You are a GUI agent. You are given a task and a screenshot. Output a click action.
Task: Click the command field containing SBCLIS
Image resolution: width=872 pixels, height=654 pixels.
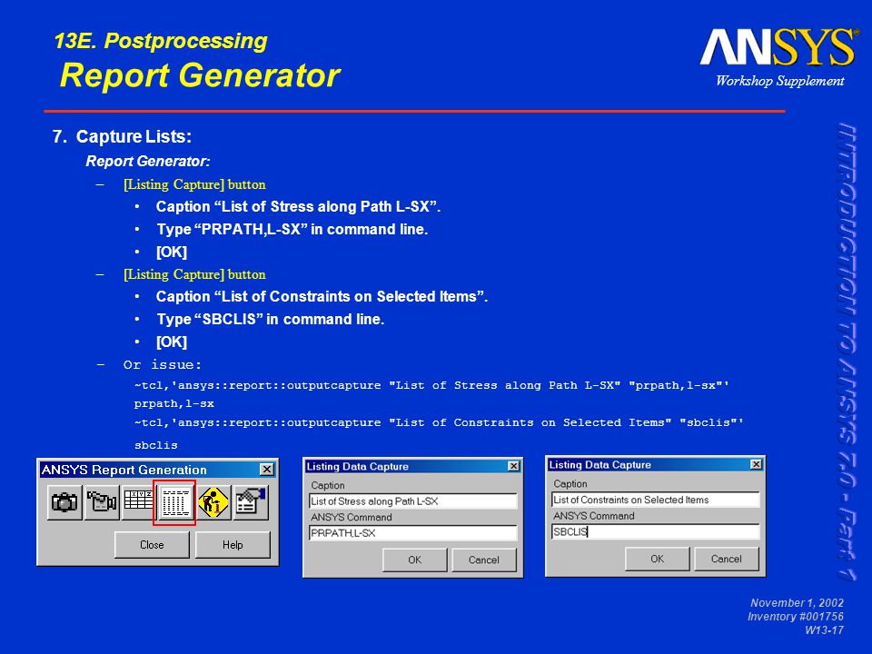[656, 531]
